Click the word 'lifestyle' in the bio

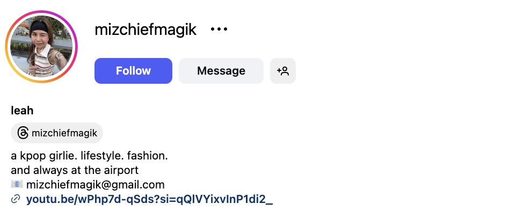(103, 156)
